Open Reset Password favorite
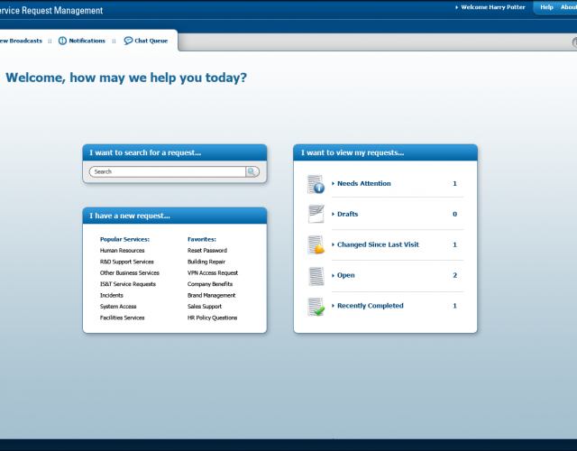Image resolution: width=577 pixels, height=451 pixels. click(207, 251)
